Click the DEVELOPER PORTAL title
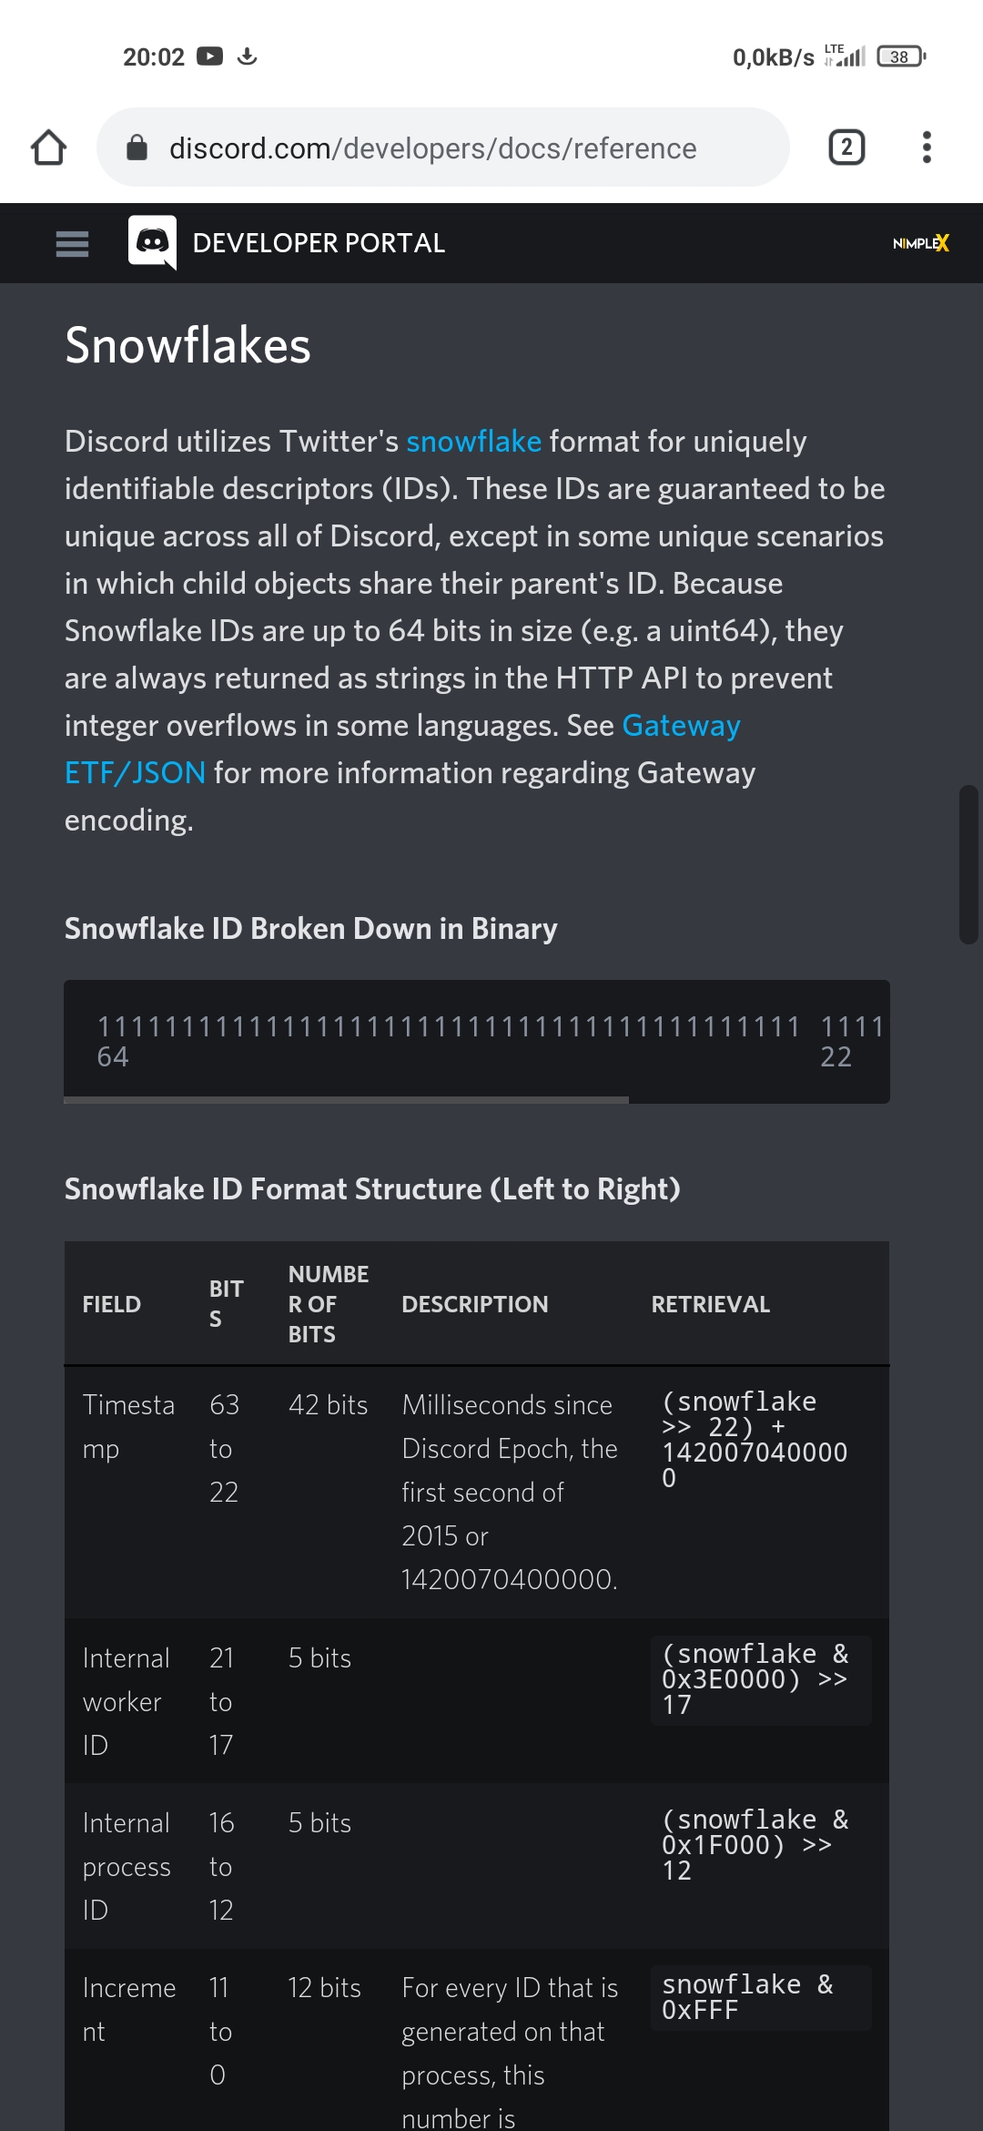 [319, 243]
